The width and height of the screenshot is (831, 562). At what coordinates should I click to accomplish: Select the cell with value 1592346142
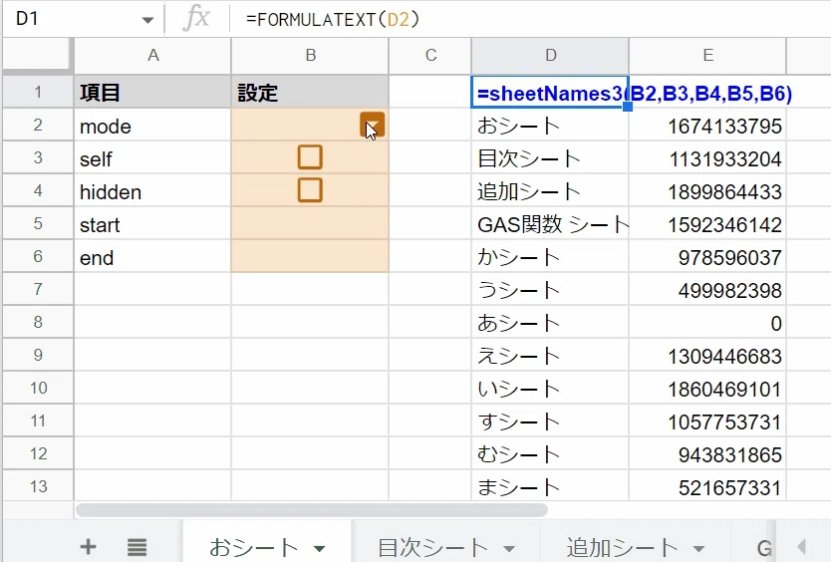707,223
